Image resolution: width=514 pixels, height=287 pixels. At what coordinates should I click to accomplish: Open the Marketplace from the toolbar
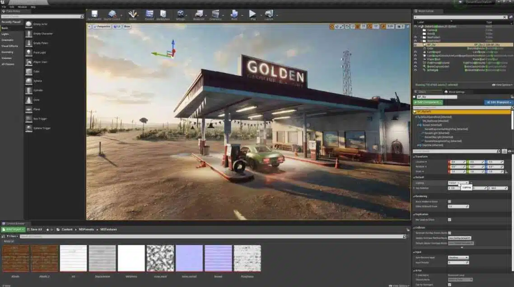tap(163, 15)
